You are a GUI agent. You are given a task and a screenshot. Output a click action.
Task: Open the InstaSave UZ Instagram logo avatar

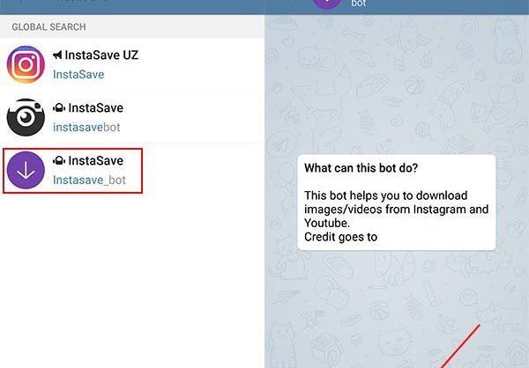(26, 64)
